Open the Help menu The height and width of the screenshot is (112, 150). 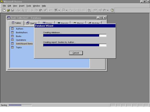(x=44, y=6)
